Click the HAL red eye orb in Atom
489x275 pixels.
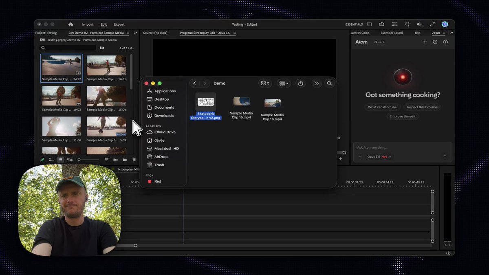403,77
